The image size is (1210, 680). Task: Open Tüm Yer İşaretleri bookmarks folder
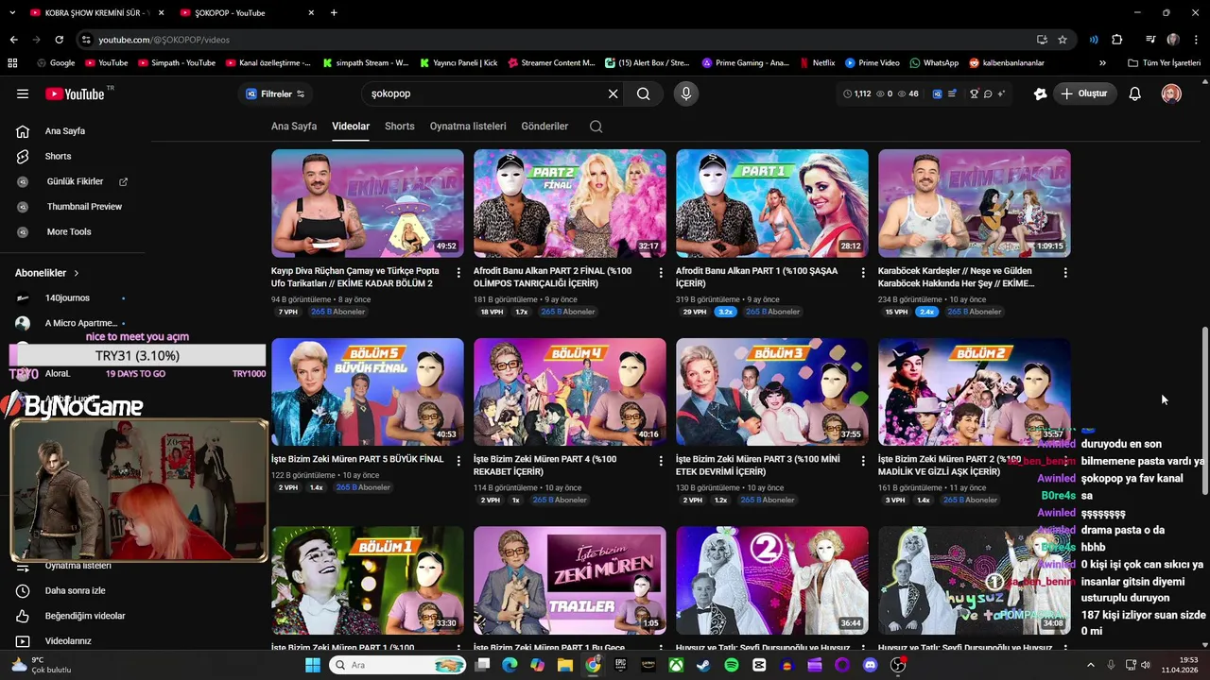coord(1164,62)
